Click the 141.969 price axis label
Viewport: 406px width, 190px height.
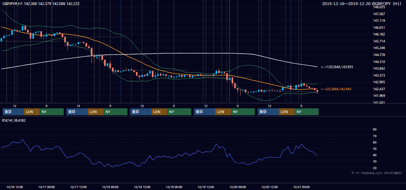pyautogui.click(x=379, y=96)
